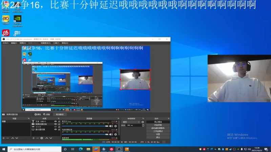This screenshot has height=152, width=271.
Task: Adjust the 视频采集设备 volume slider
Action: click(x=85, y=134)
